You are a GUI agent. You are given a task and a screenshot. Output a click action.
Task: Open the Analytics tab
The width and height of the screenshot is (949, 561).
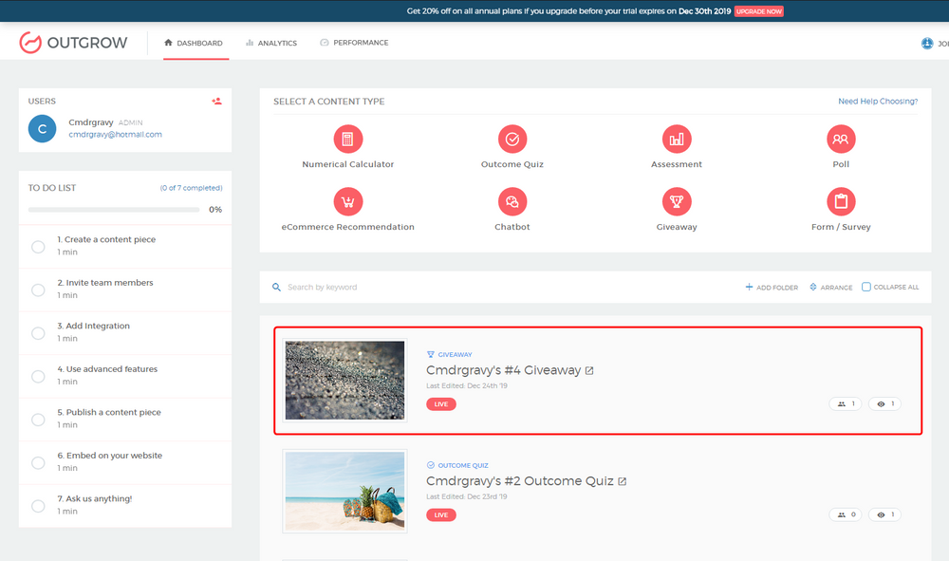tap(271, 43)
